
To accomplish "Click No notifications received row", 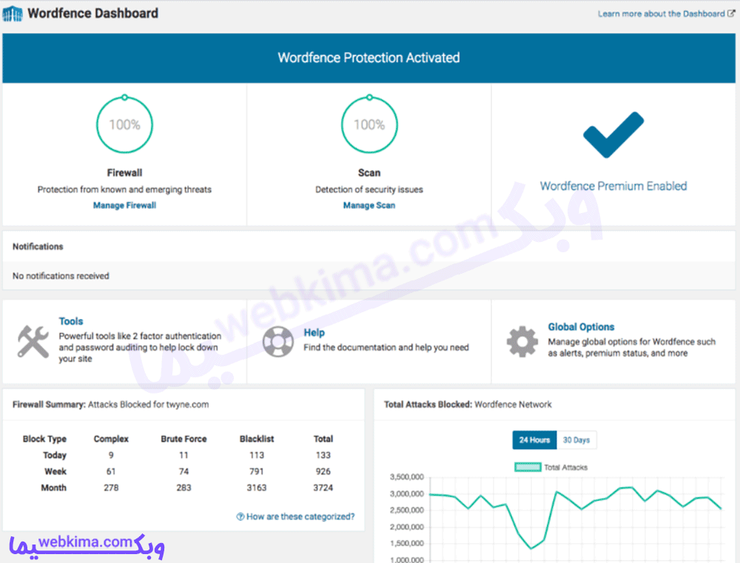I will [369, 276].
